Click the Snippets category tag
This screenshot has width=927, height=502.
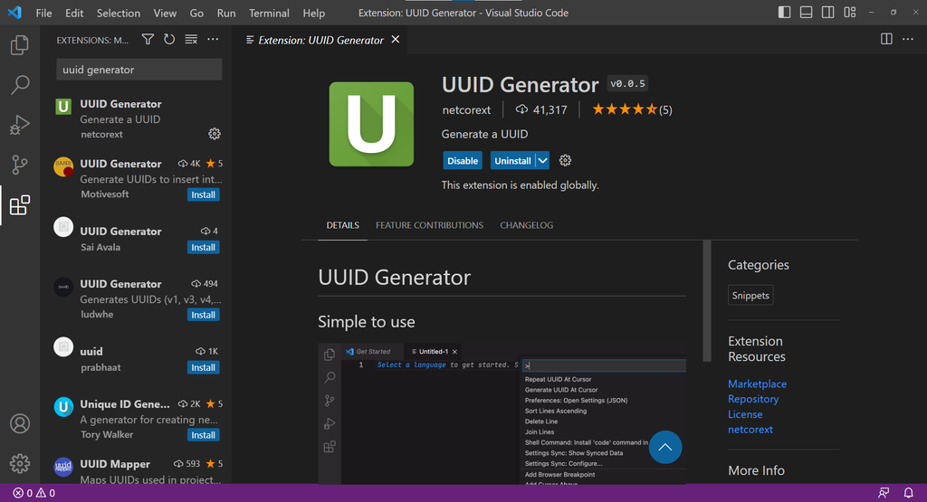(x=750, y=295)
